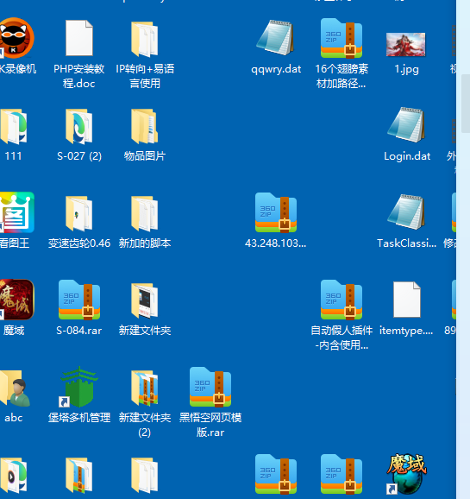The width and height of the screenshot is (470, 499).
Task: Open the IP转向+易语言使用 folder
Action: 145,39
